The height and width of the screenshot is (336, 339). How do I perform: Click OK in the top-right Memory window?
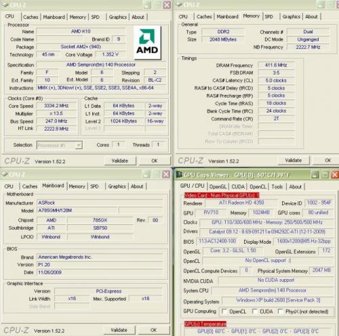tap(328, 161)
